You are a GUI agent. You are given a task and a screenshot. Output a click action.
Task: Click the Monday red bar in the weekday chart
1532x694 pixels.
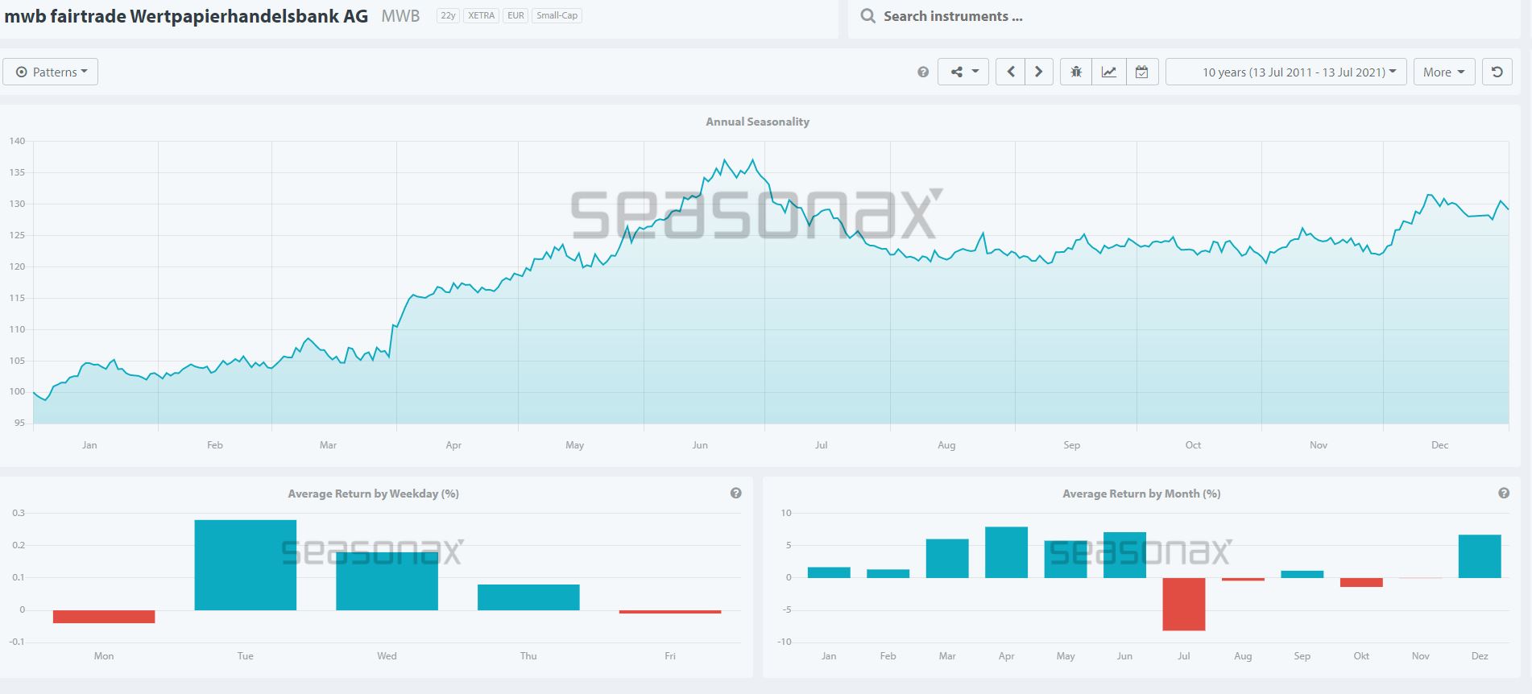point(104,617)
